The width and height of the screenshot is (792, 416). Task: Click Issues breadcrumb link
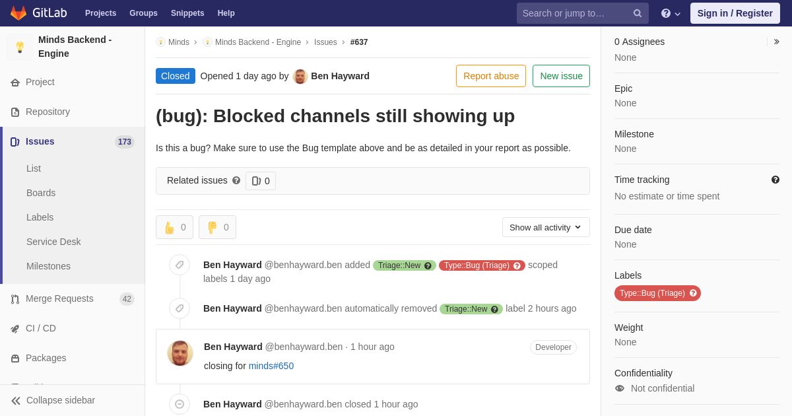(325, 42)
